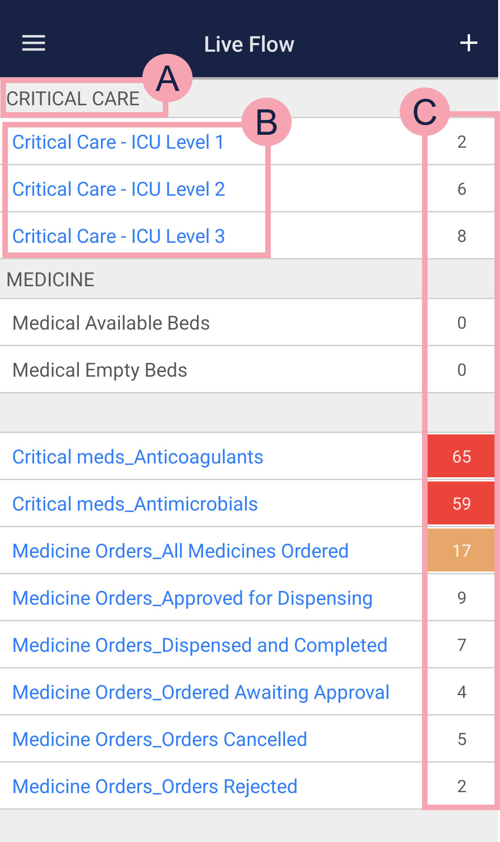Click the red 65 count badge
Screen dimensions: 500x842
tap(461, 457)
